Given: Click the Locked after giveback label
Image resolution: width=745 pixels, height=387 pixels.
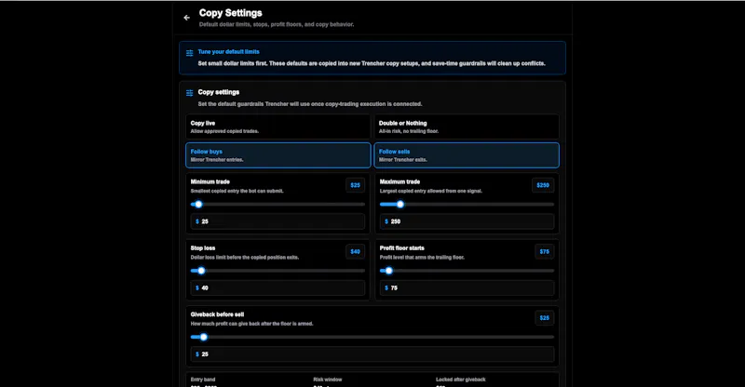Looking at the screenshot, I should point(460,380).
